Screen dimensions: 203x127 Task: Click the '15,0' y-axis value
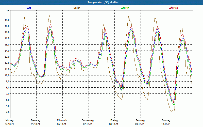point(7,45)
